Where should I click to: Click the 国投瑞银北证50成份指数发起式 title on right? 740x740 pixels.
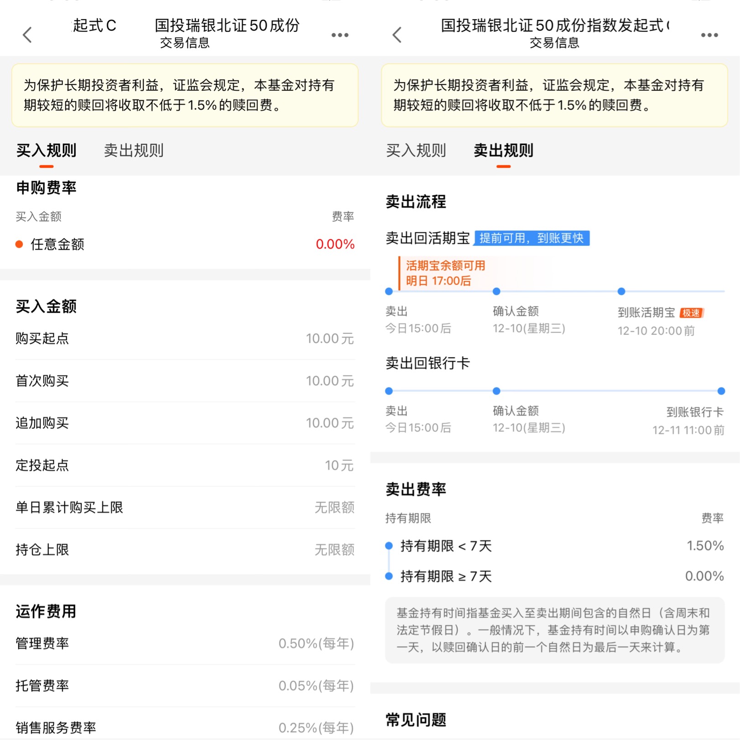pos(555,25)
